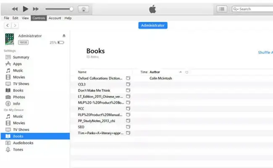Viewport: 273px width, 168px height.
Task: Open the View menu
Action: pos(25,18)
